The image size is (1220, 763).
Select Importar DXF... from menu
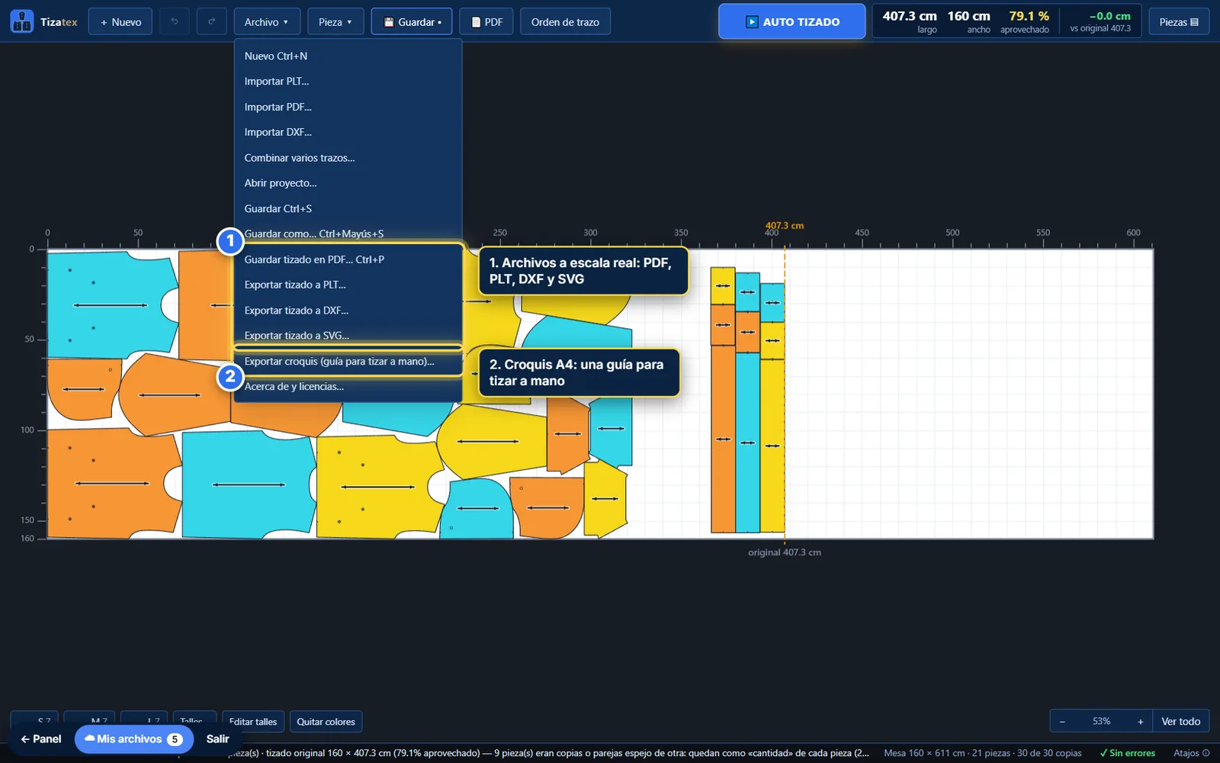pos(348,132)
